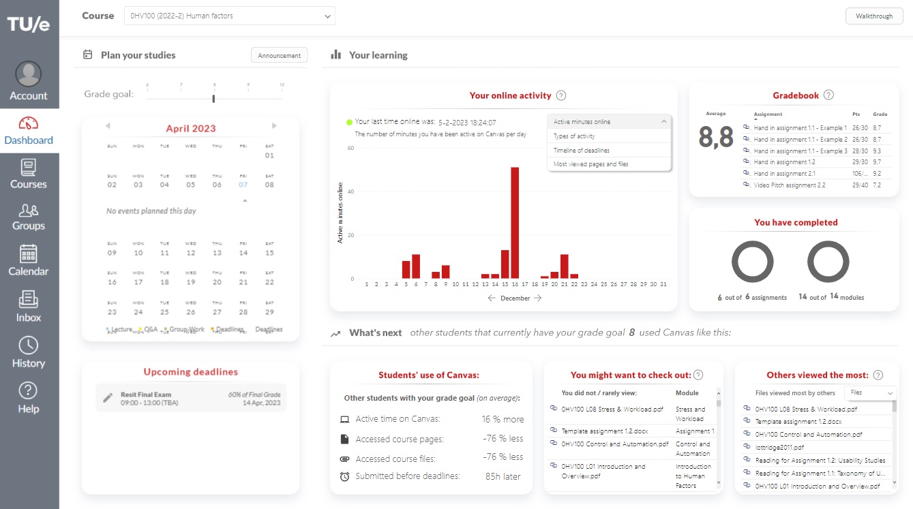The width and height of the screenshot is (913, 509).
Task: Open Groups from the sidebar
Action: coord(29,217)
